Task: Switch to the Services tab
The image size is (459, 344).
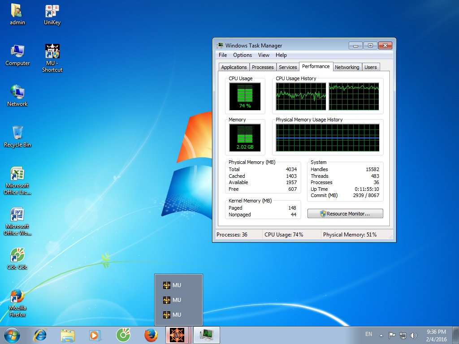Action: 288,67
